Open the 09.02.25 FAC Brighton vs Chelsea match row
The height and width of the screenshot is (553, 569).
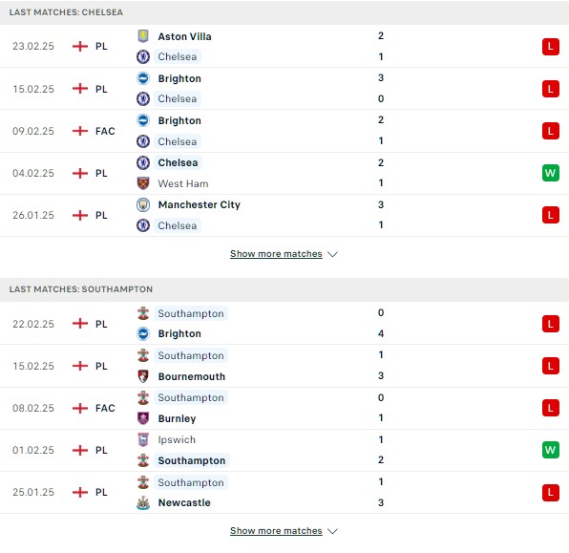coord(284,131)
